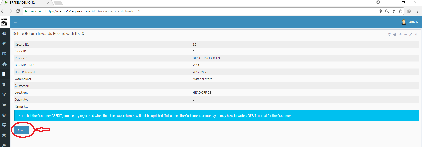This screenshot has width=422, height=147.
Task: Close the Delete Return Inwards panel
Action: coord(416,34)
